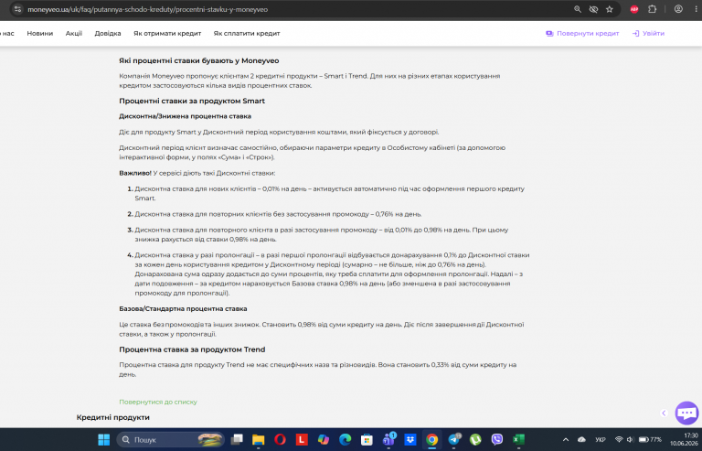Open the volume speaker tray icon

[x=630, y=440]
